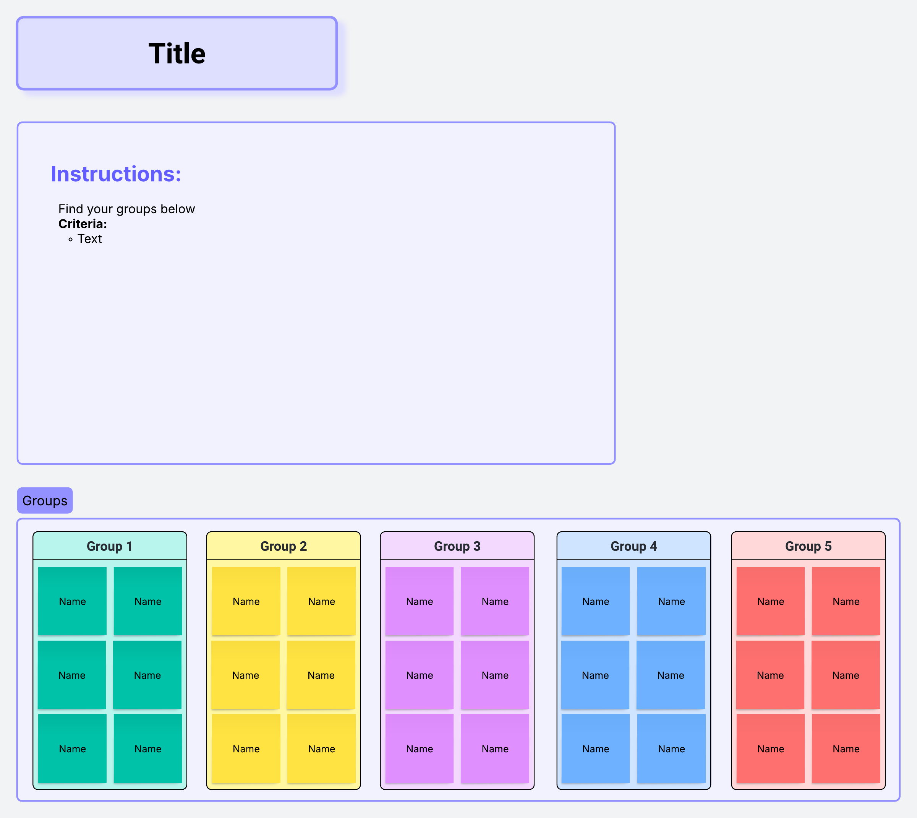Image resolution: width=917 pixels, height=818 pixels.
Task: Click the top-left purple note in Group 3
Action: click(420, 601)
